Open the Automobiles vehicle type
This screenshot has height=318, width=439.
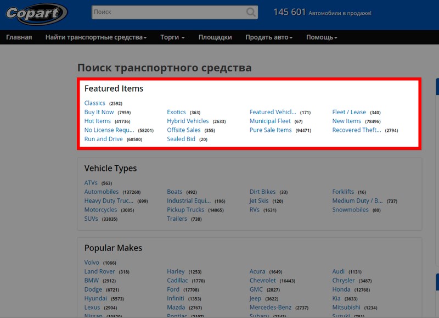point(102,192)
